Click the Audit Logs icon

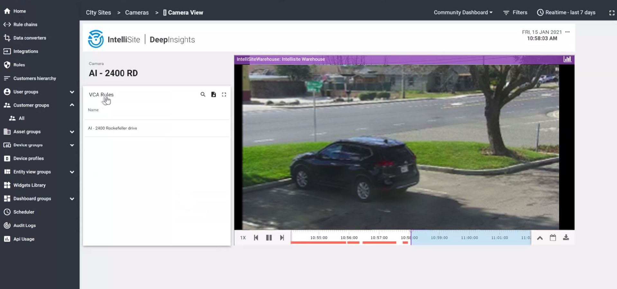click(x=7, y=225)
